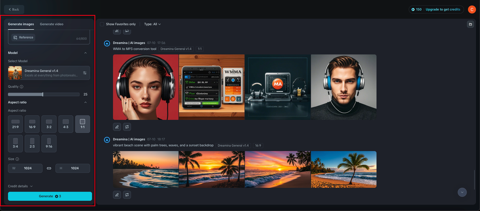The width and height of the screenshot is (480, 211).
Task: Click the partially visible edit icon at top
Action: click(117, 31)
